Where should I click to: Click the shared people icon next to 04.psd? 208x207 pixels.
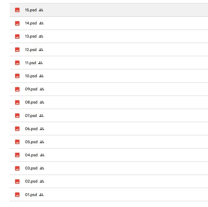[42, 155]
